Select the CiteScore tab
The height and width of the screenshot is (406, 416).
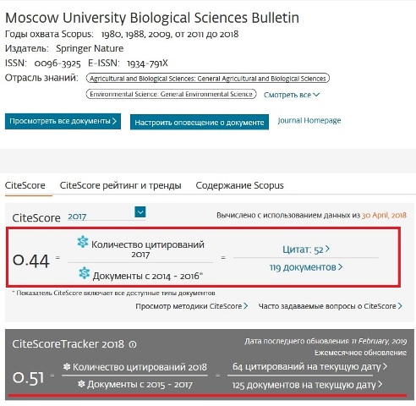pos(25,185)
